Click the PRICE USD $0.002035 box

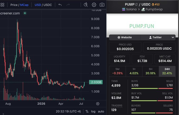tap(125, 47)
